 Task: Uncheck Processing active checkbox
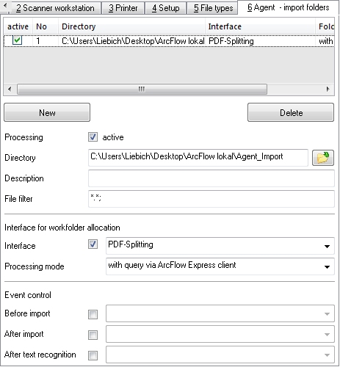coord(93,137)
